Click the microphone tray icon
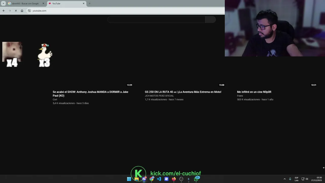The height and width of the screenshot is (183, 325). click(x=290, y=179)
